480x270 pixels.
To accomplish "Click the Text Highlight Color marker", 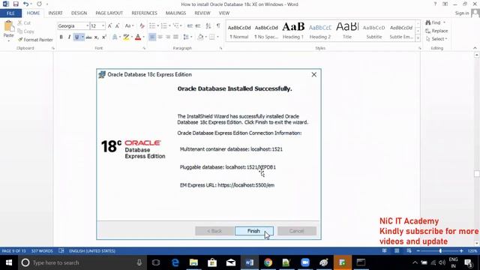I will (126, 37).
